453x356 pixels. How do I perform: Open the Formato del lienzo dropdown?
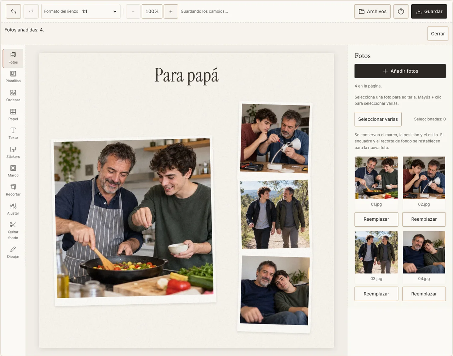tap(81, 11)
